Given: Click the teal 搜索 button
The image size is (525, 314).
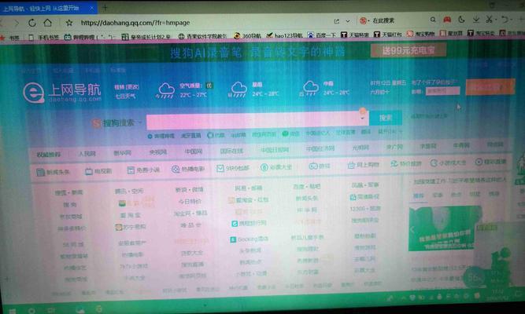Looking at the screenshot, I should click(x=386, y=118).
